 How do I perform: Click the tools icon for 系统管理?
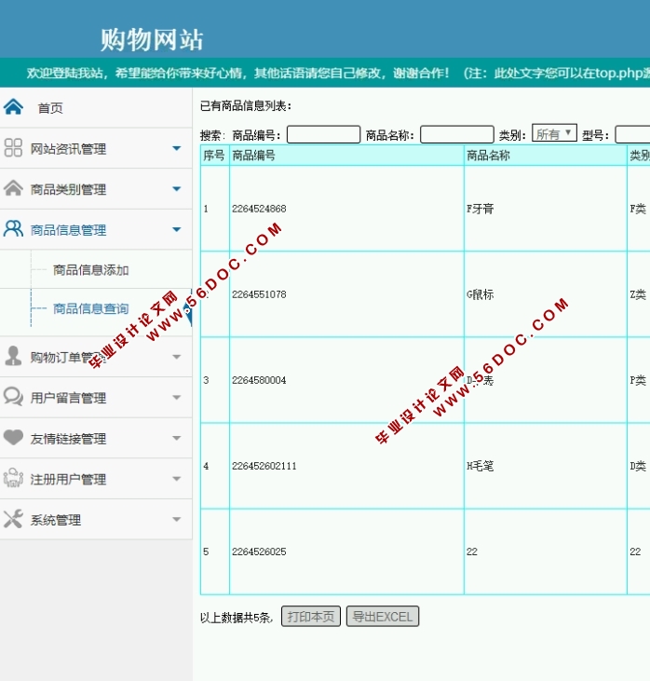[13, 519]
